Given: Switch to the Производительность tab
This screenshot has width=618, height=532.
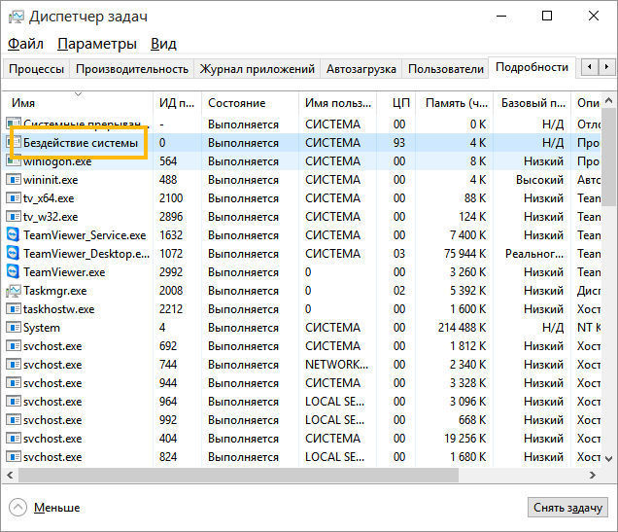Looking at the screenshot, I should (131, 69).
